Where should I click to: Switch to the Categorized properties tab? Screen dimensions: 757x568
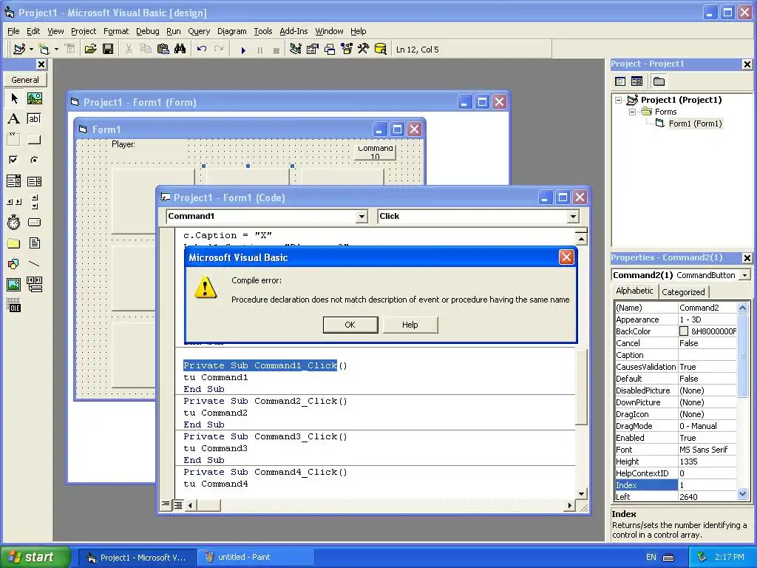click(683, 291)
